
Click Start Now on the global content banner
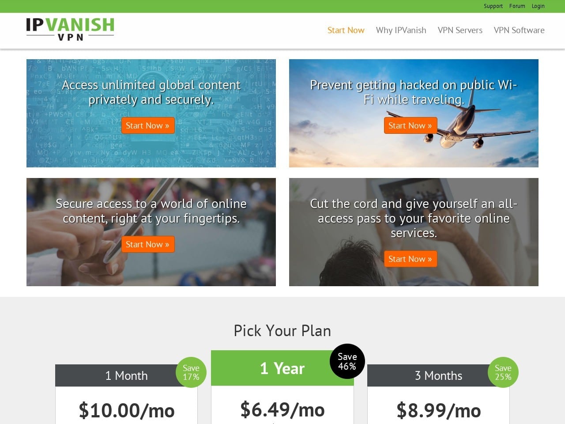148,125
